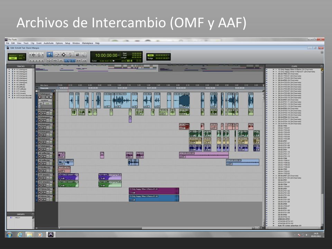Click A1 track 'read' automation button
The width and height of the screenshot is (332, 249).
click(x=48, y=103)
